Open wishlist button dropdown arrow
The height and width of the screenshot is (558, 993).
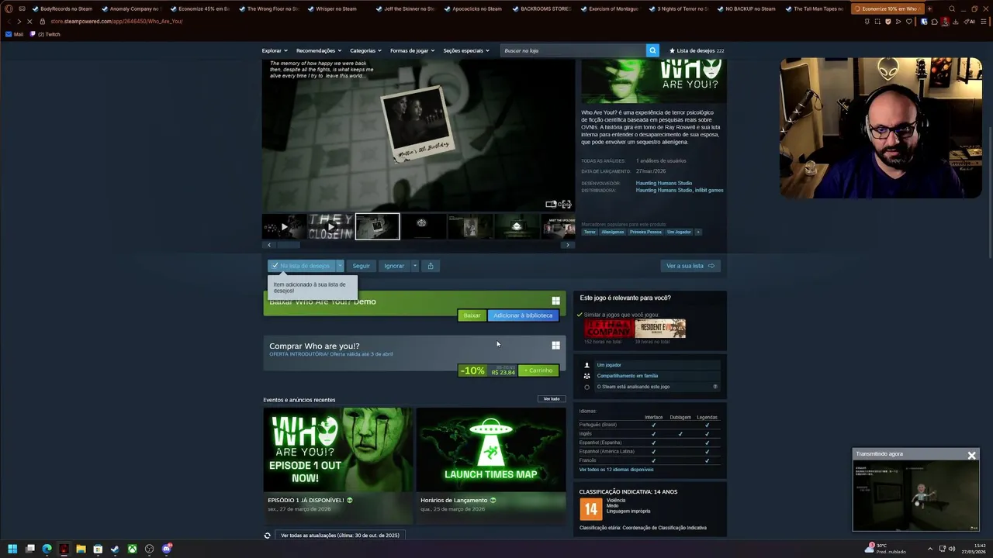339,266
